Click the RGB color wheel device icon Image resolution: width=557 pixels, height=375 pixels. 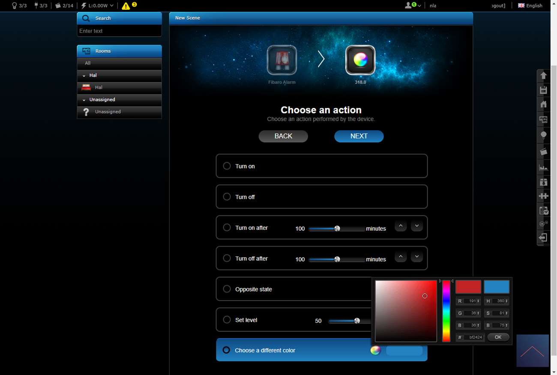point(360,60)
